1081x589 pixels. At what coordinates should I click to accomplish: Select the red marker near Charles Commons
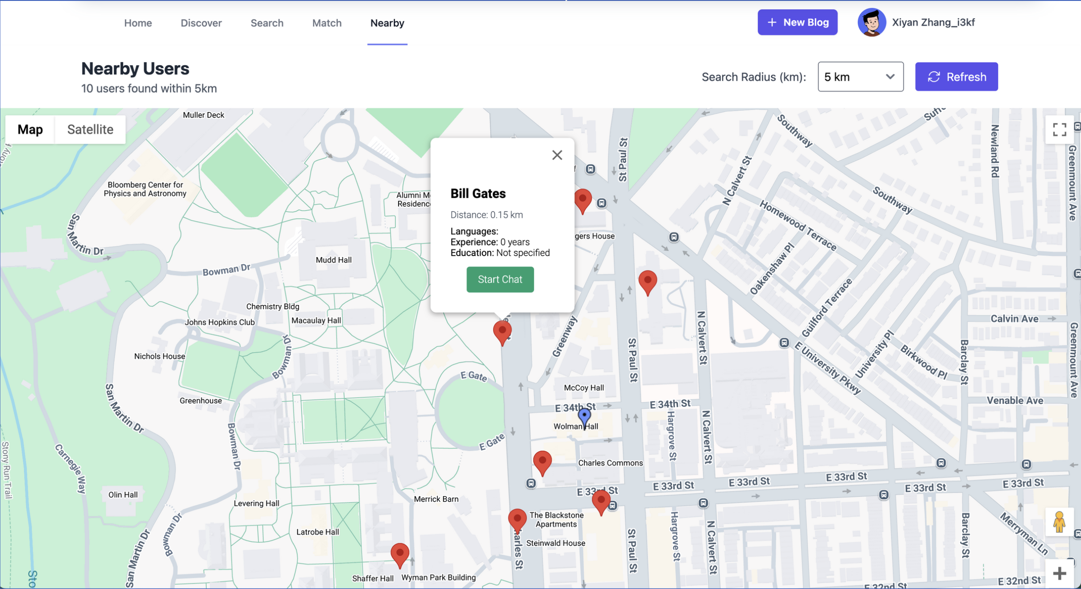click(542, 462)
